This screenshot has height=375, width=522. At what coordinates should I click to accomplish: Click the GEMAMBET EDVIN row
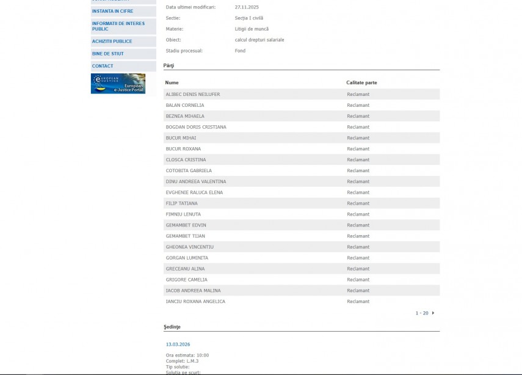(x=186, y=225)
